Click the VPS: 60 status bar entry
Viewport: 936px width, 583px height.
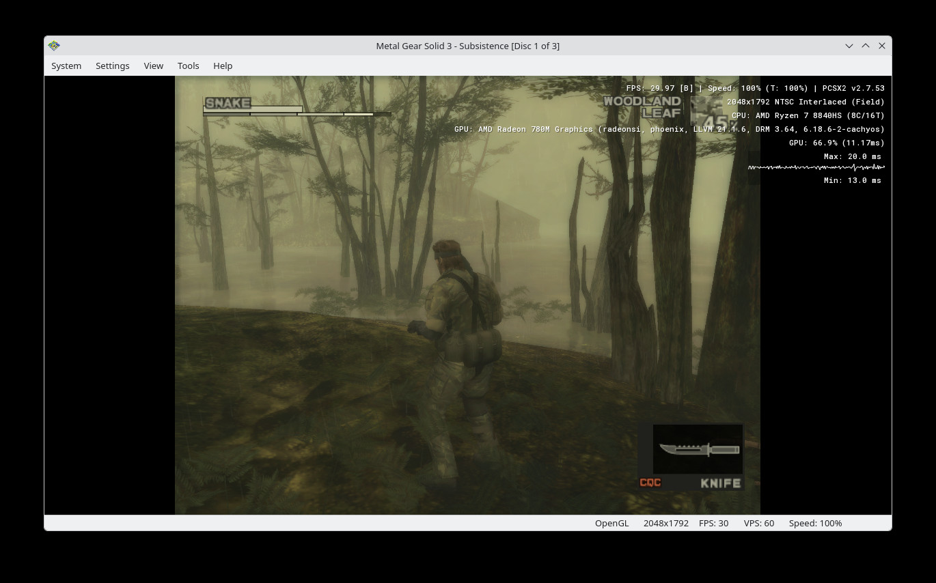click(759, 523)
